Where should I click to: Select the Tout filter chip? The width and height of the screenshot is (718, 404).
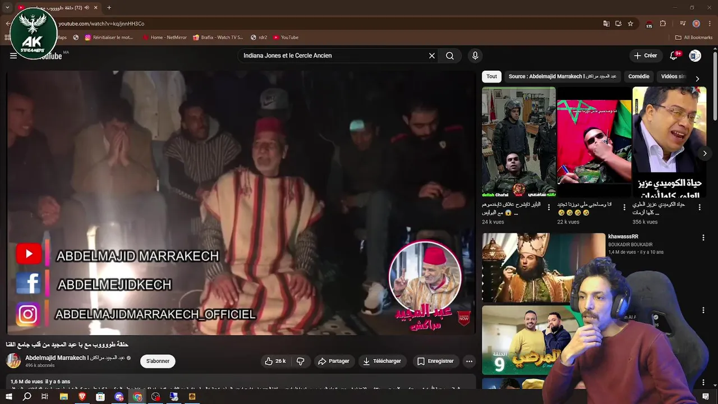tap(491, 76)
